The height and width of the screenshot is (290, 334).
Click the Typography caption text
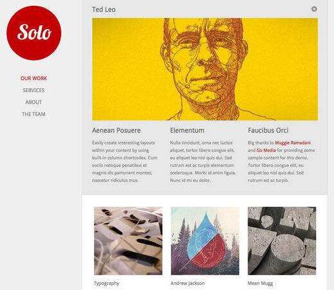point(106,284)
